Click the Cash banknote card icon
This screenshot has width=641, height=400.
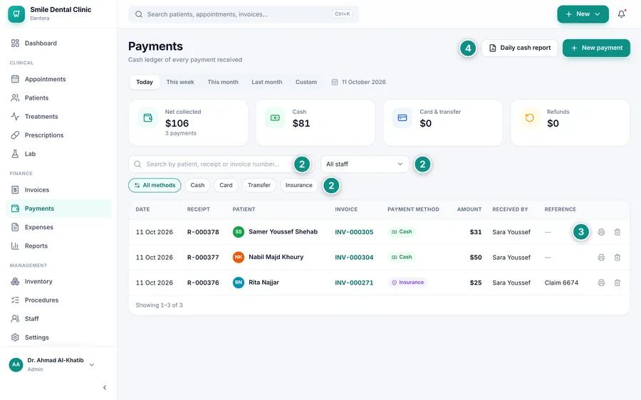[x=275, y=118]
